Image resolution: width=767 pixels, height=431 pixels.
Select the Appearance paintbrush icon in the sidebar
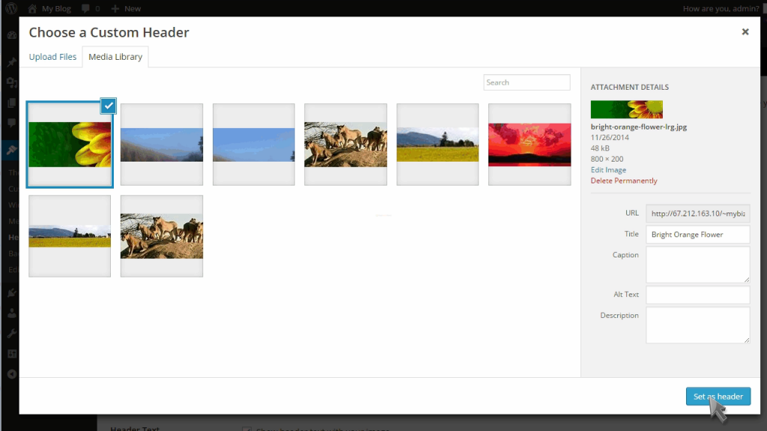tap(10, 150)
